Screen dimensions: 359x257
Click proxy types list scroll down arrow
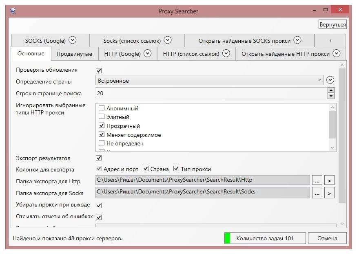(332, 148)
